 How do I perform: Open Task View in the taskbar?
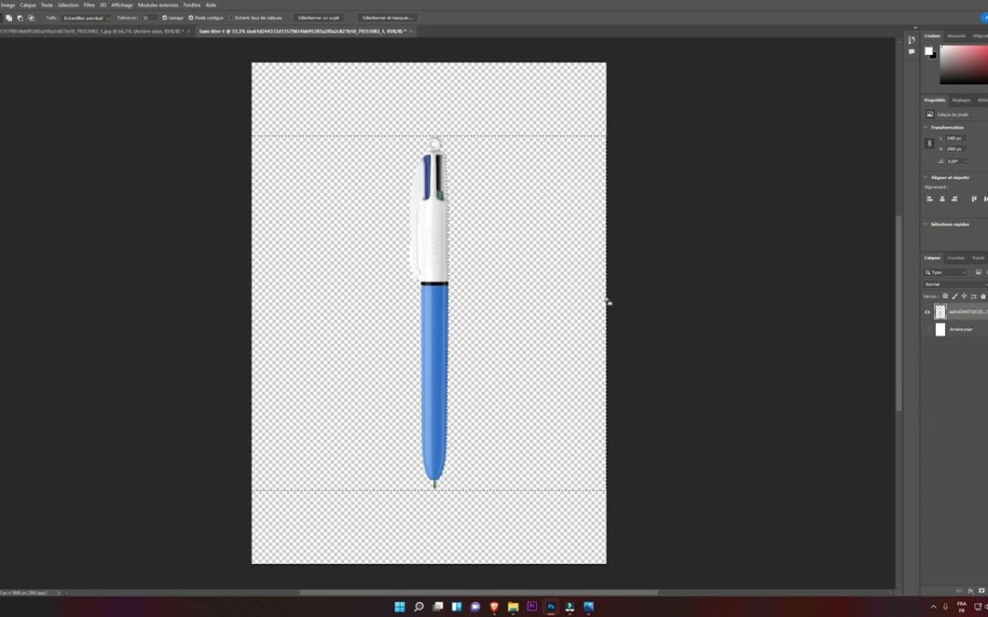tap(437, 607)
